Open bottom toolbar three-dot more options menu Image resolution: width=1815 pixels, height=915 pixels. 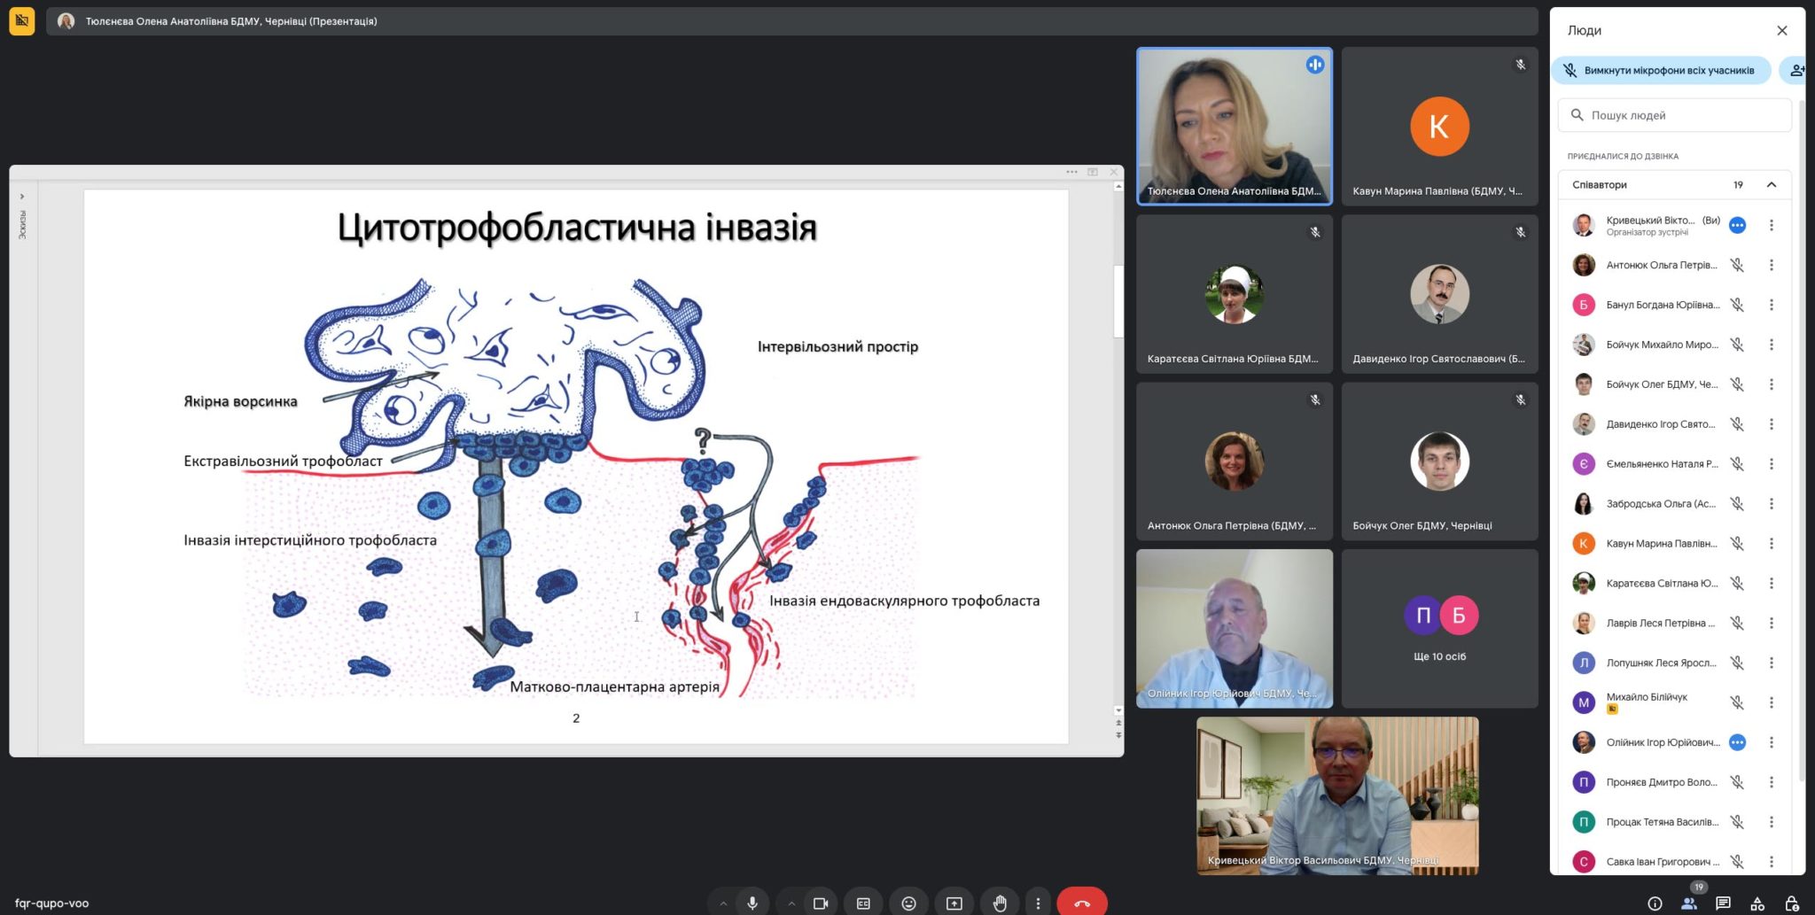click(1038, 903)
